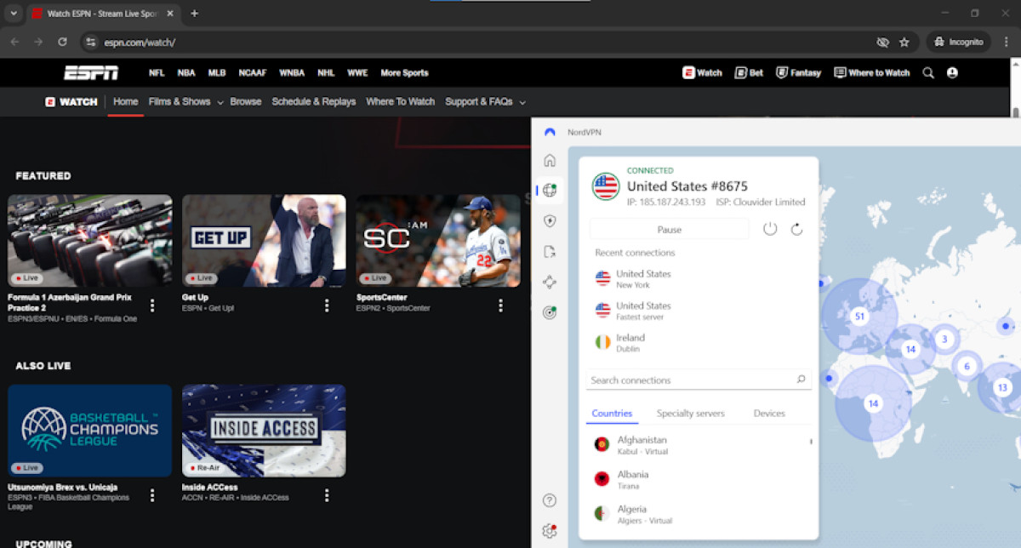Viewport: 1021px width, 548px height.
Task: Switch to the Devices tab in NordVPN
Action: click(769, 414)
